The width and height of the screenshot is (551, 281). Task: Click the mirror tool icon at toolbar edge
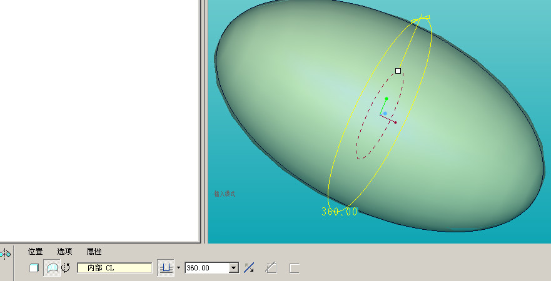pyautogui.click(x=5, y=254)
